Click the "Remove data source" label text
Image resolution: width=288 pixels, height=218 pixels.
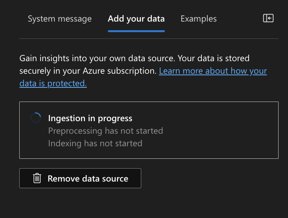coord(88,178)
